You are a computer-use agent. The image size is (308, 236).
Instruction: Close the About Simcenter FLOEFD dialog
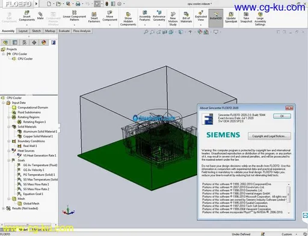coord(289,108)
